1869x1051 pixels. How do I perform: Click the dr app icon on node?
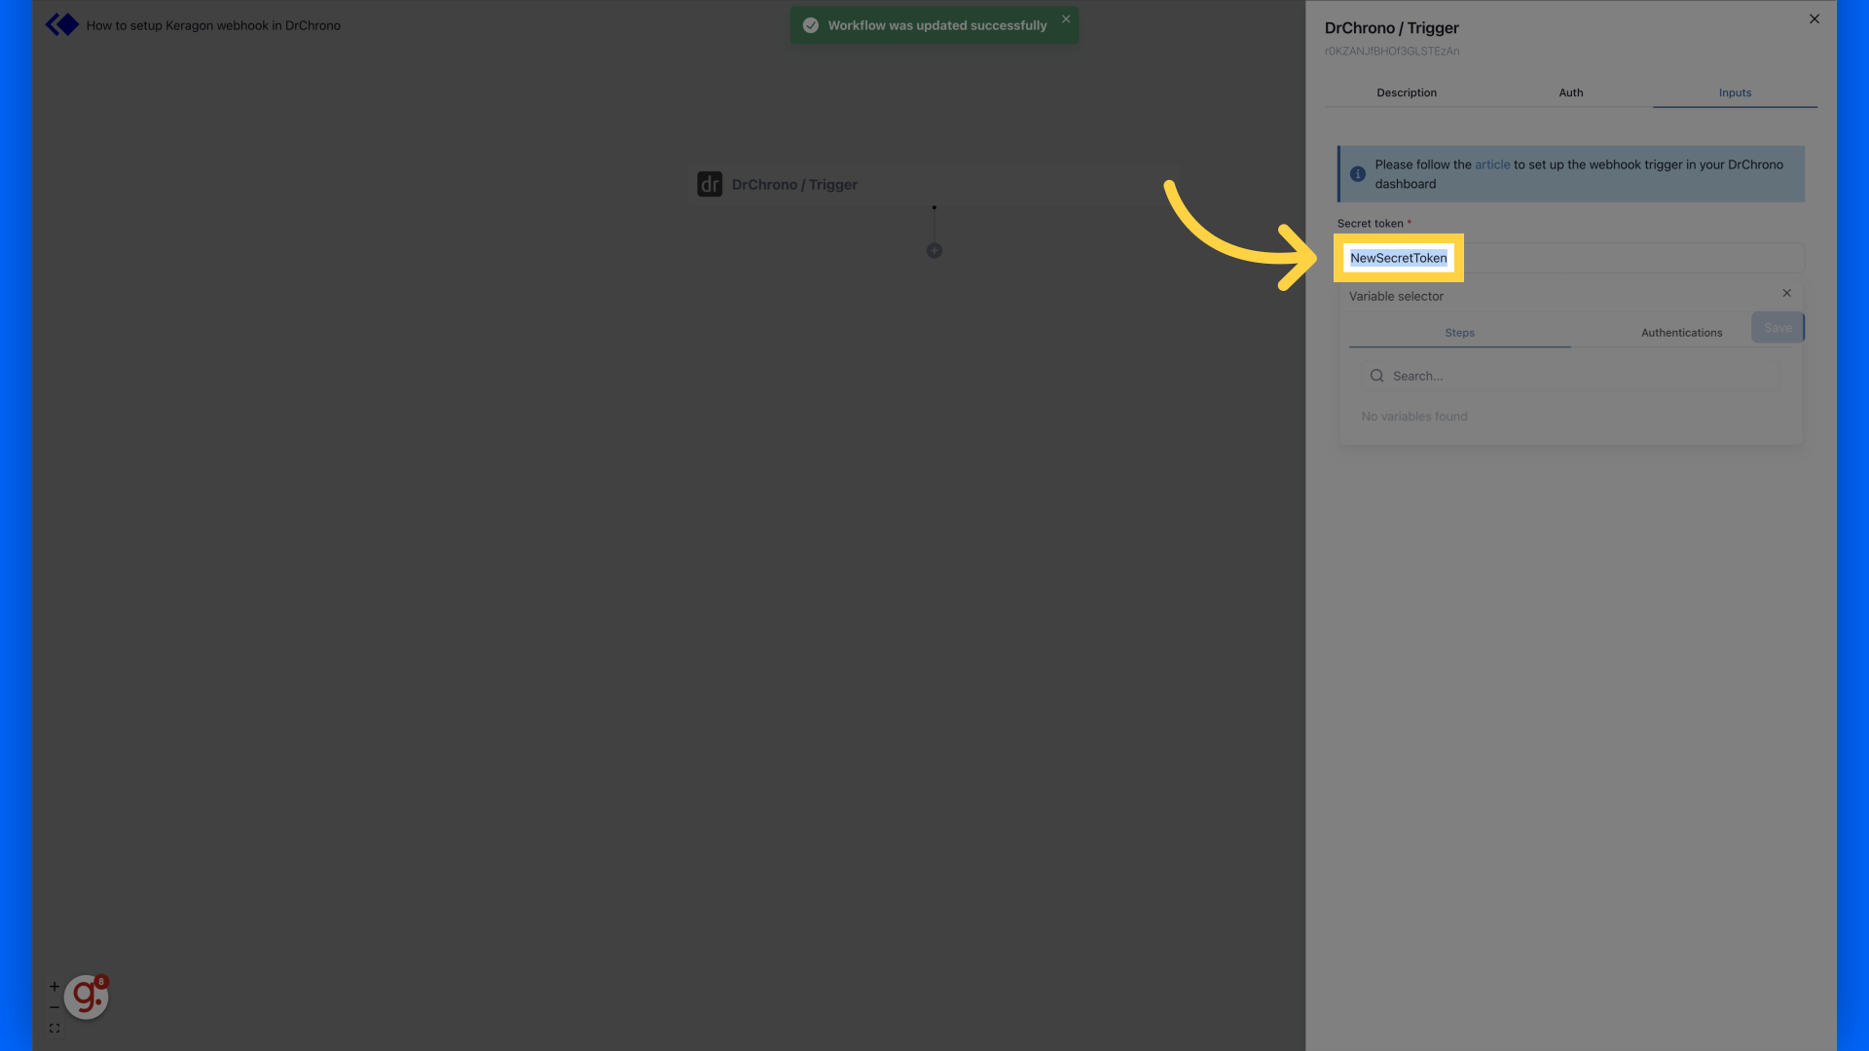tap(710, 184)
